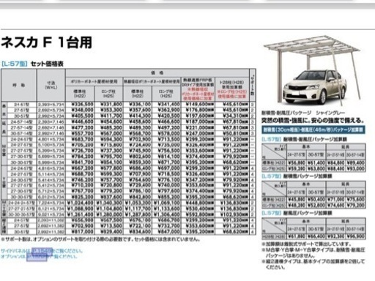Select price cell ¥149,600
Image resolution: width=375 pixels, height=281 pixels.
click(x=200, y=104)
